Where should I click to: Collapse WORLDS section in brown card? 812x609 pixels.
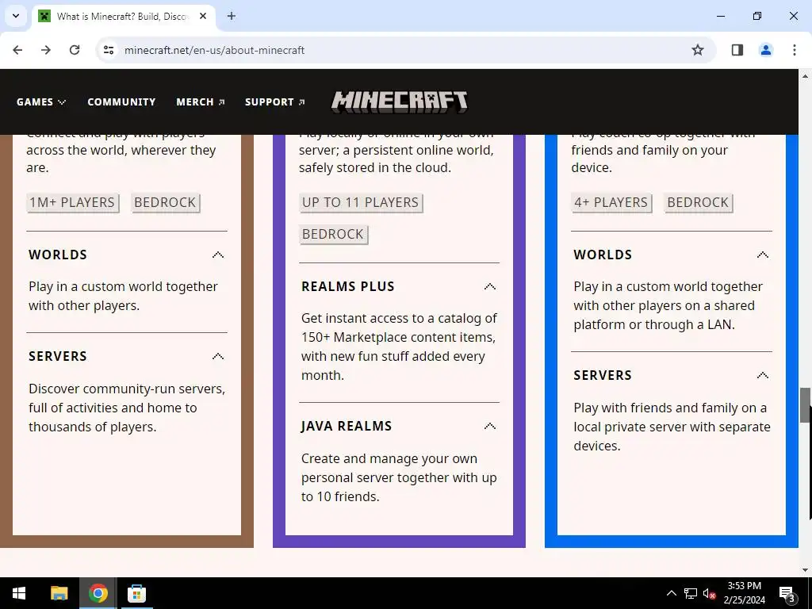218,255
